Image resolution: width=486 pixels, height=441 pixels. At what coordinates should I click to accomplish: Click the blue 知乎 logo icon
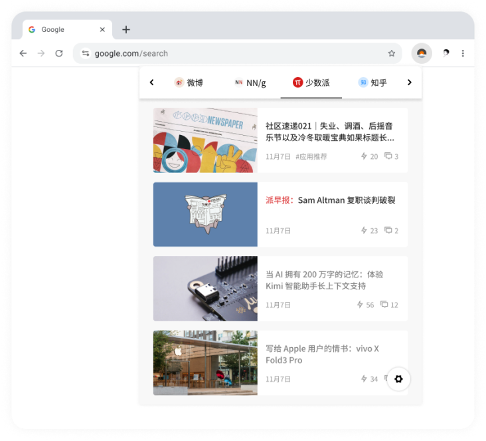363,82
